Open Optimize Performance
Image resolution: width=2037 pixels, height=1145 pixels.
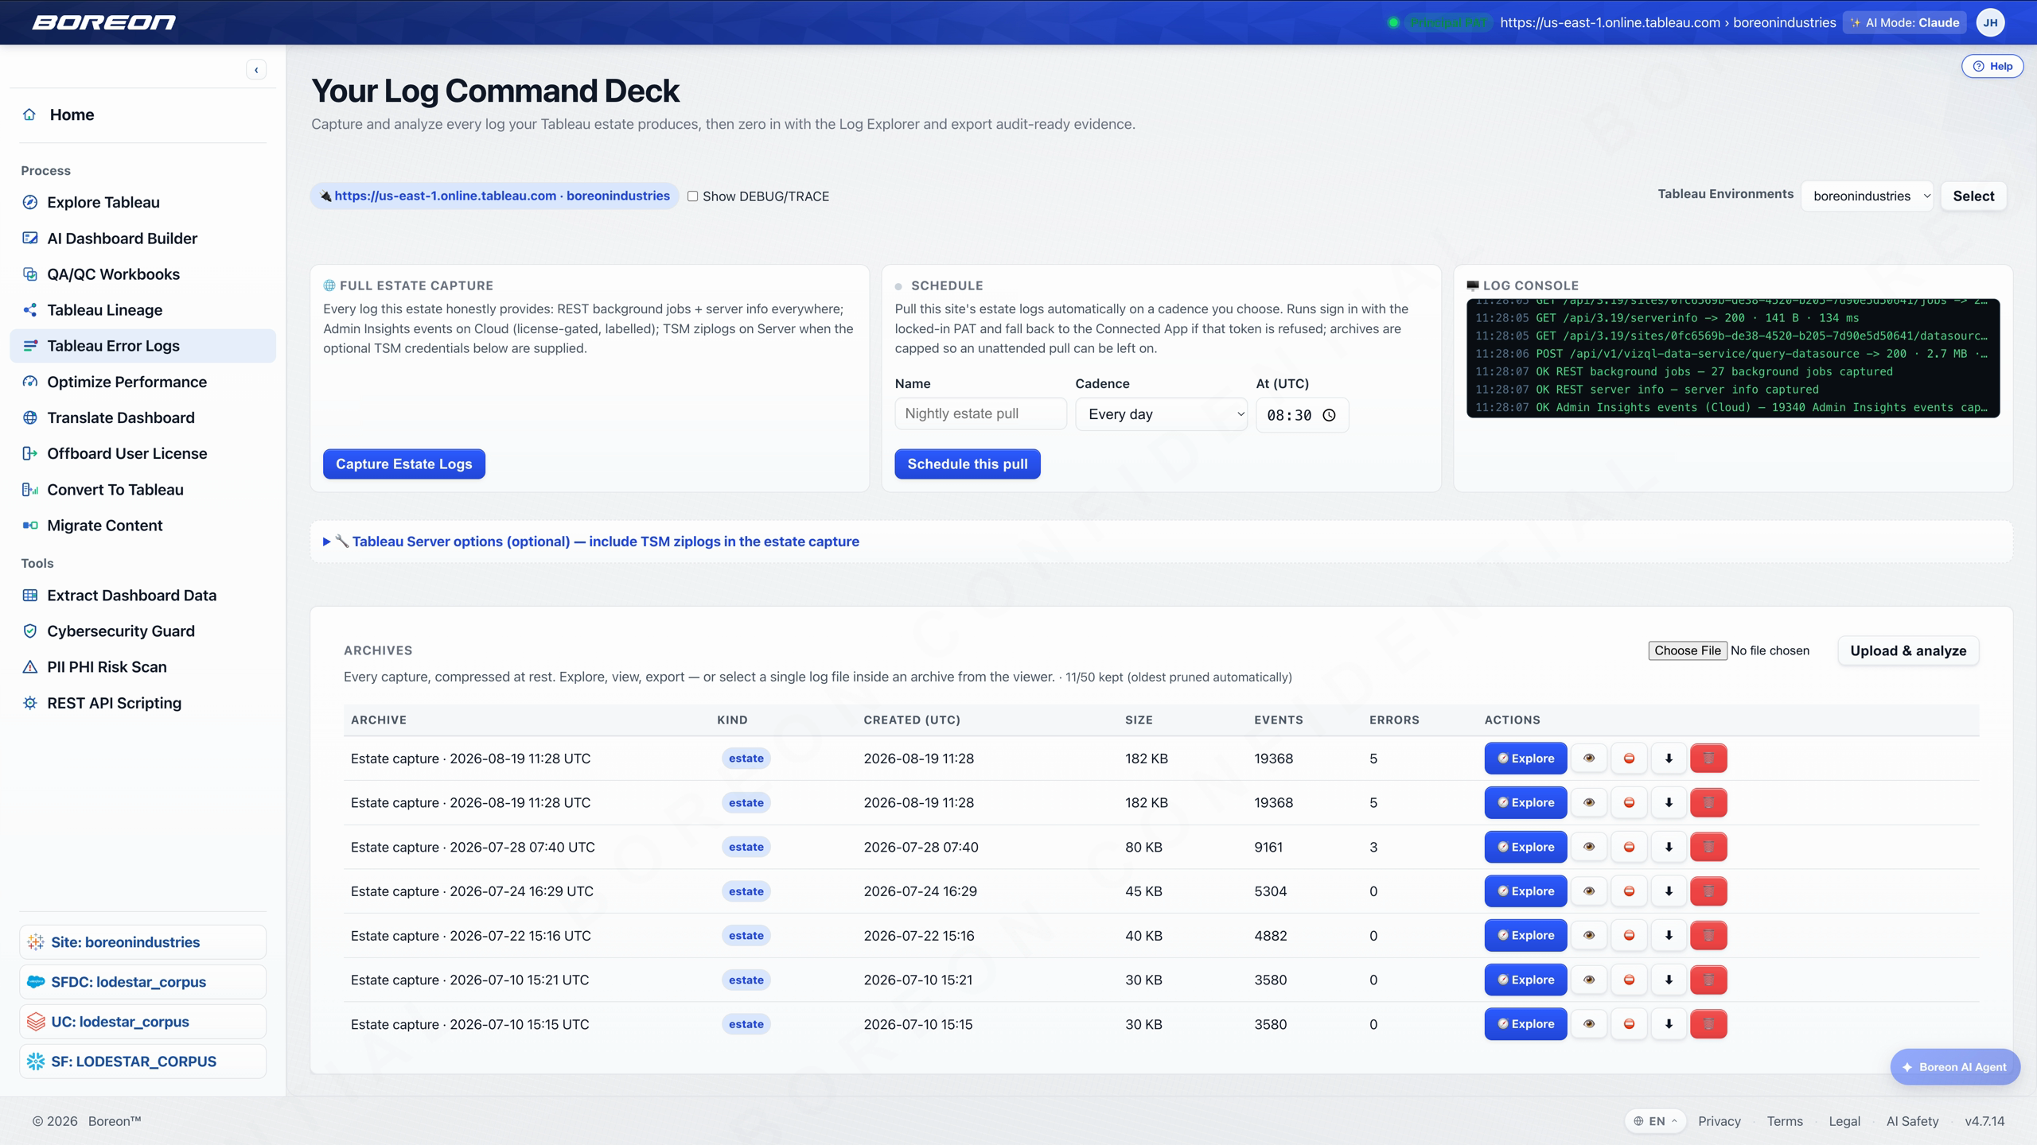[143, 382]
